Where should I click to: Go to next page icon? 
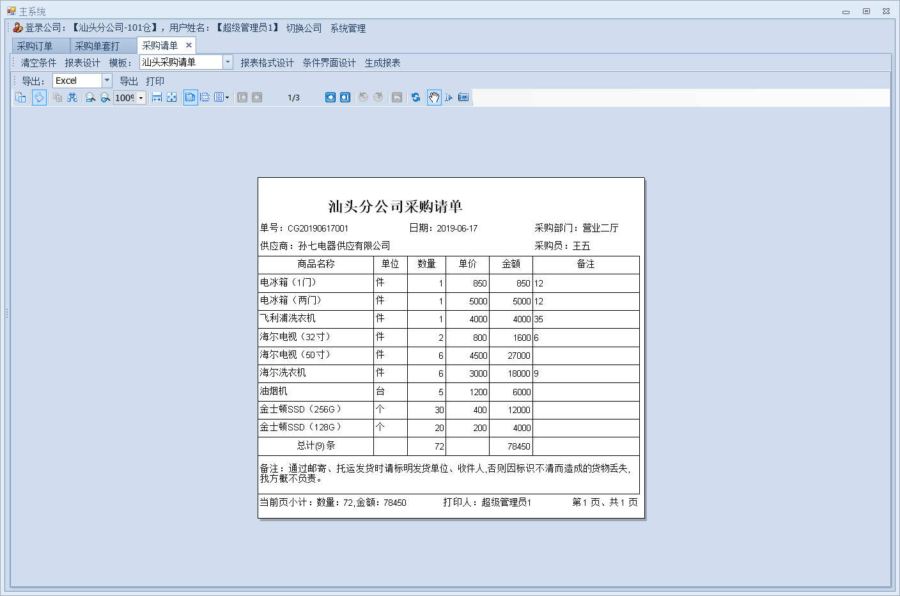pos(330,97)
